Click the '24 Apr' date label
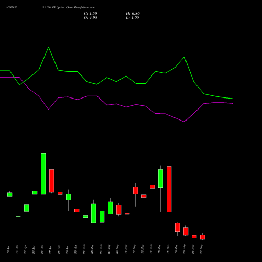The height and width of the screenshot is (262, 262). (42, 249)
